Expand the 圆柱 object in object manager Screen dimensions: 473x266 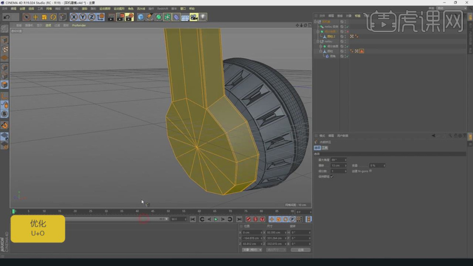tap(321, 51)
